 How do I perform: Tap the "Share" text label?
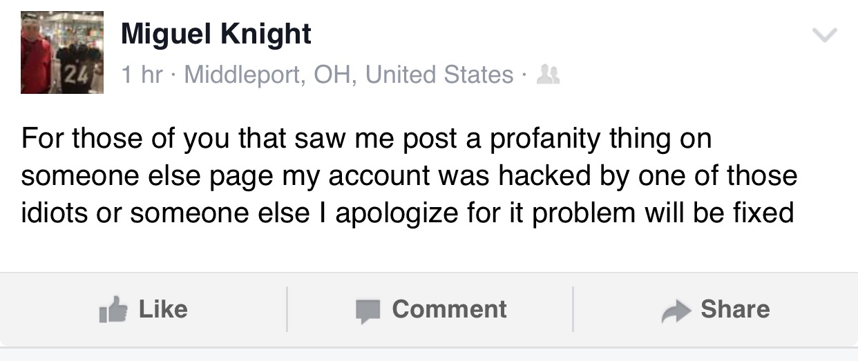click(x=735, y=309)
